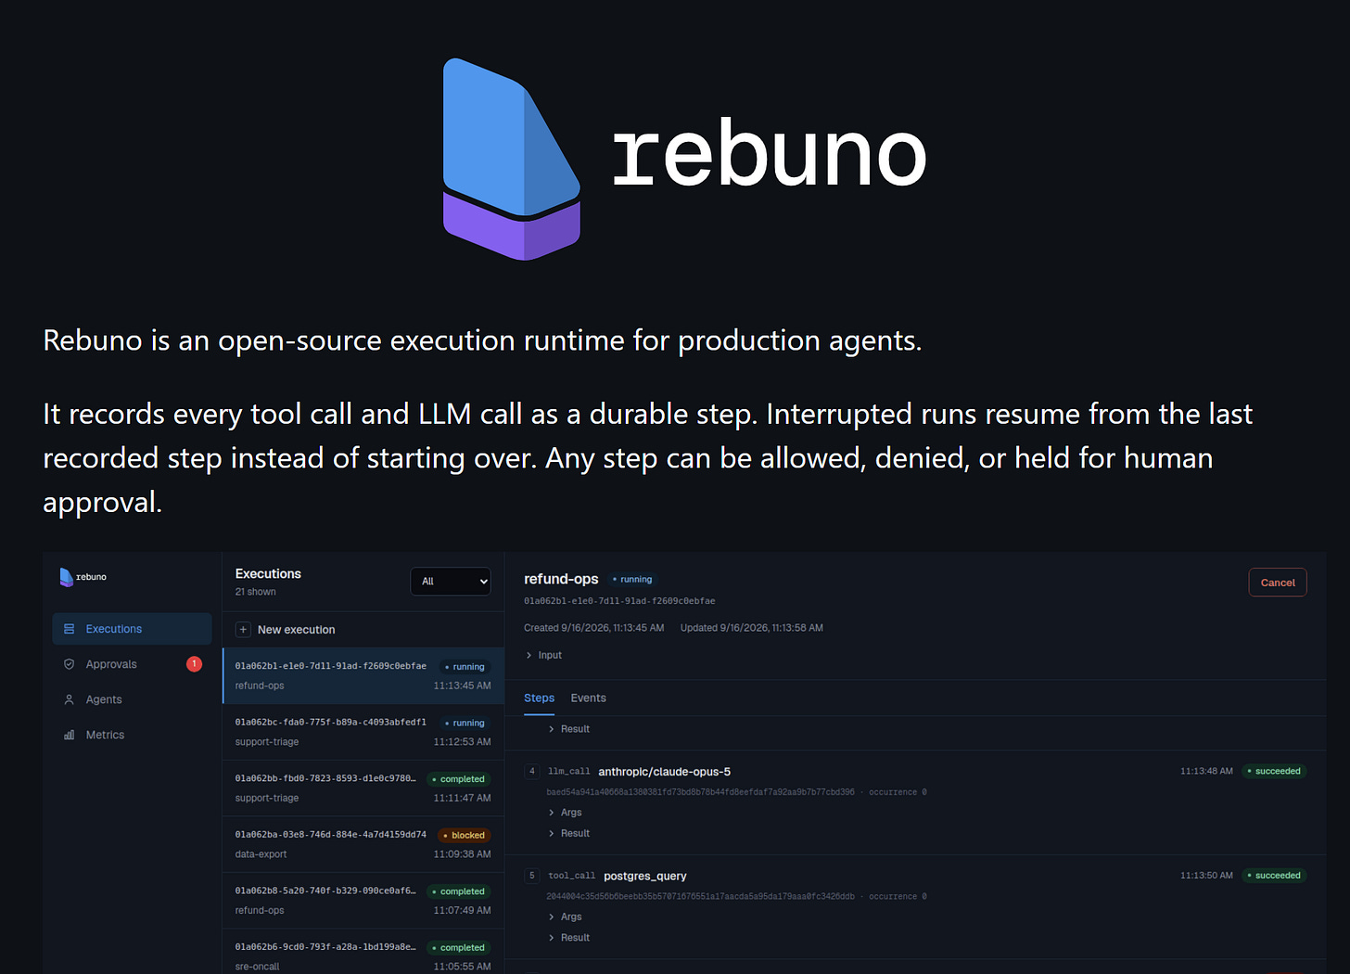Select execution 01a062b8-5a20-740f-b329-090ce0af6…
The width and height of the screenshot is (1350, 974).
click(x=363, y=900)
